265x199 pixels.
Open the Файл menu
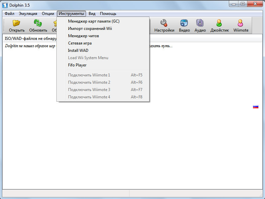[x=9, y=14]
